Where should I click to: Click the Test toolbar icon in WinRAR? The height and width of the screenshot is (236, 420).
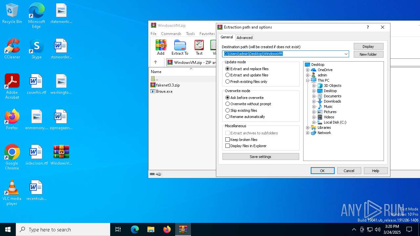tap(199, 47)
